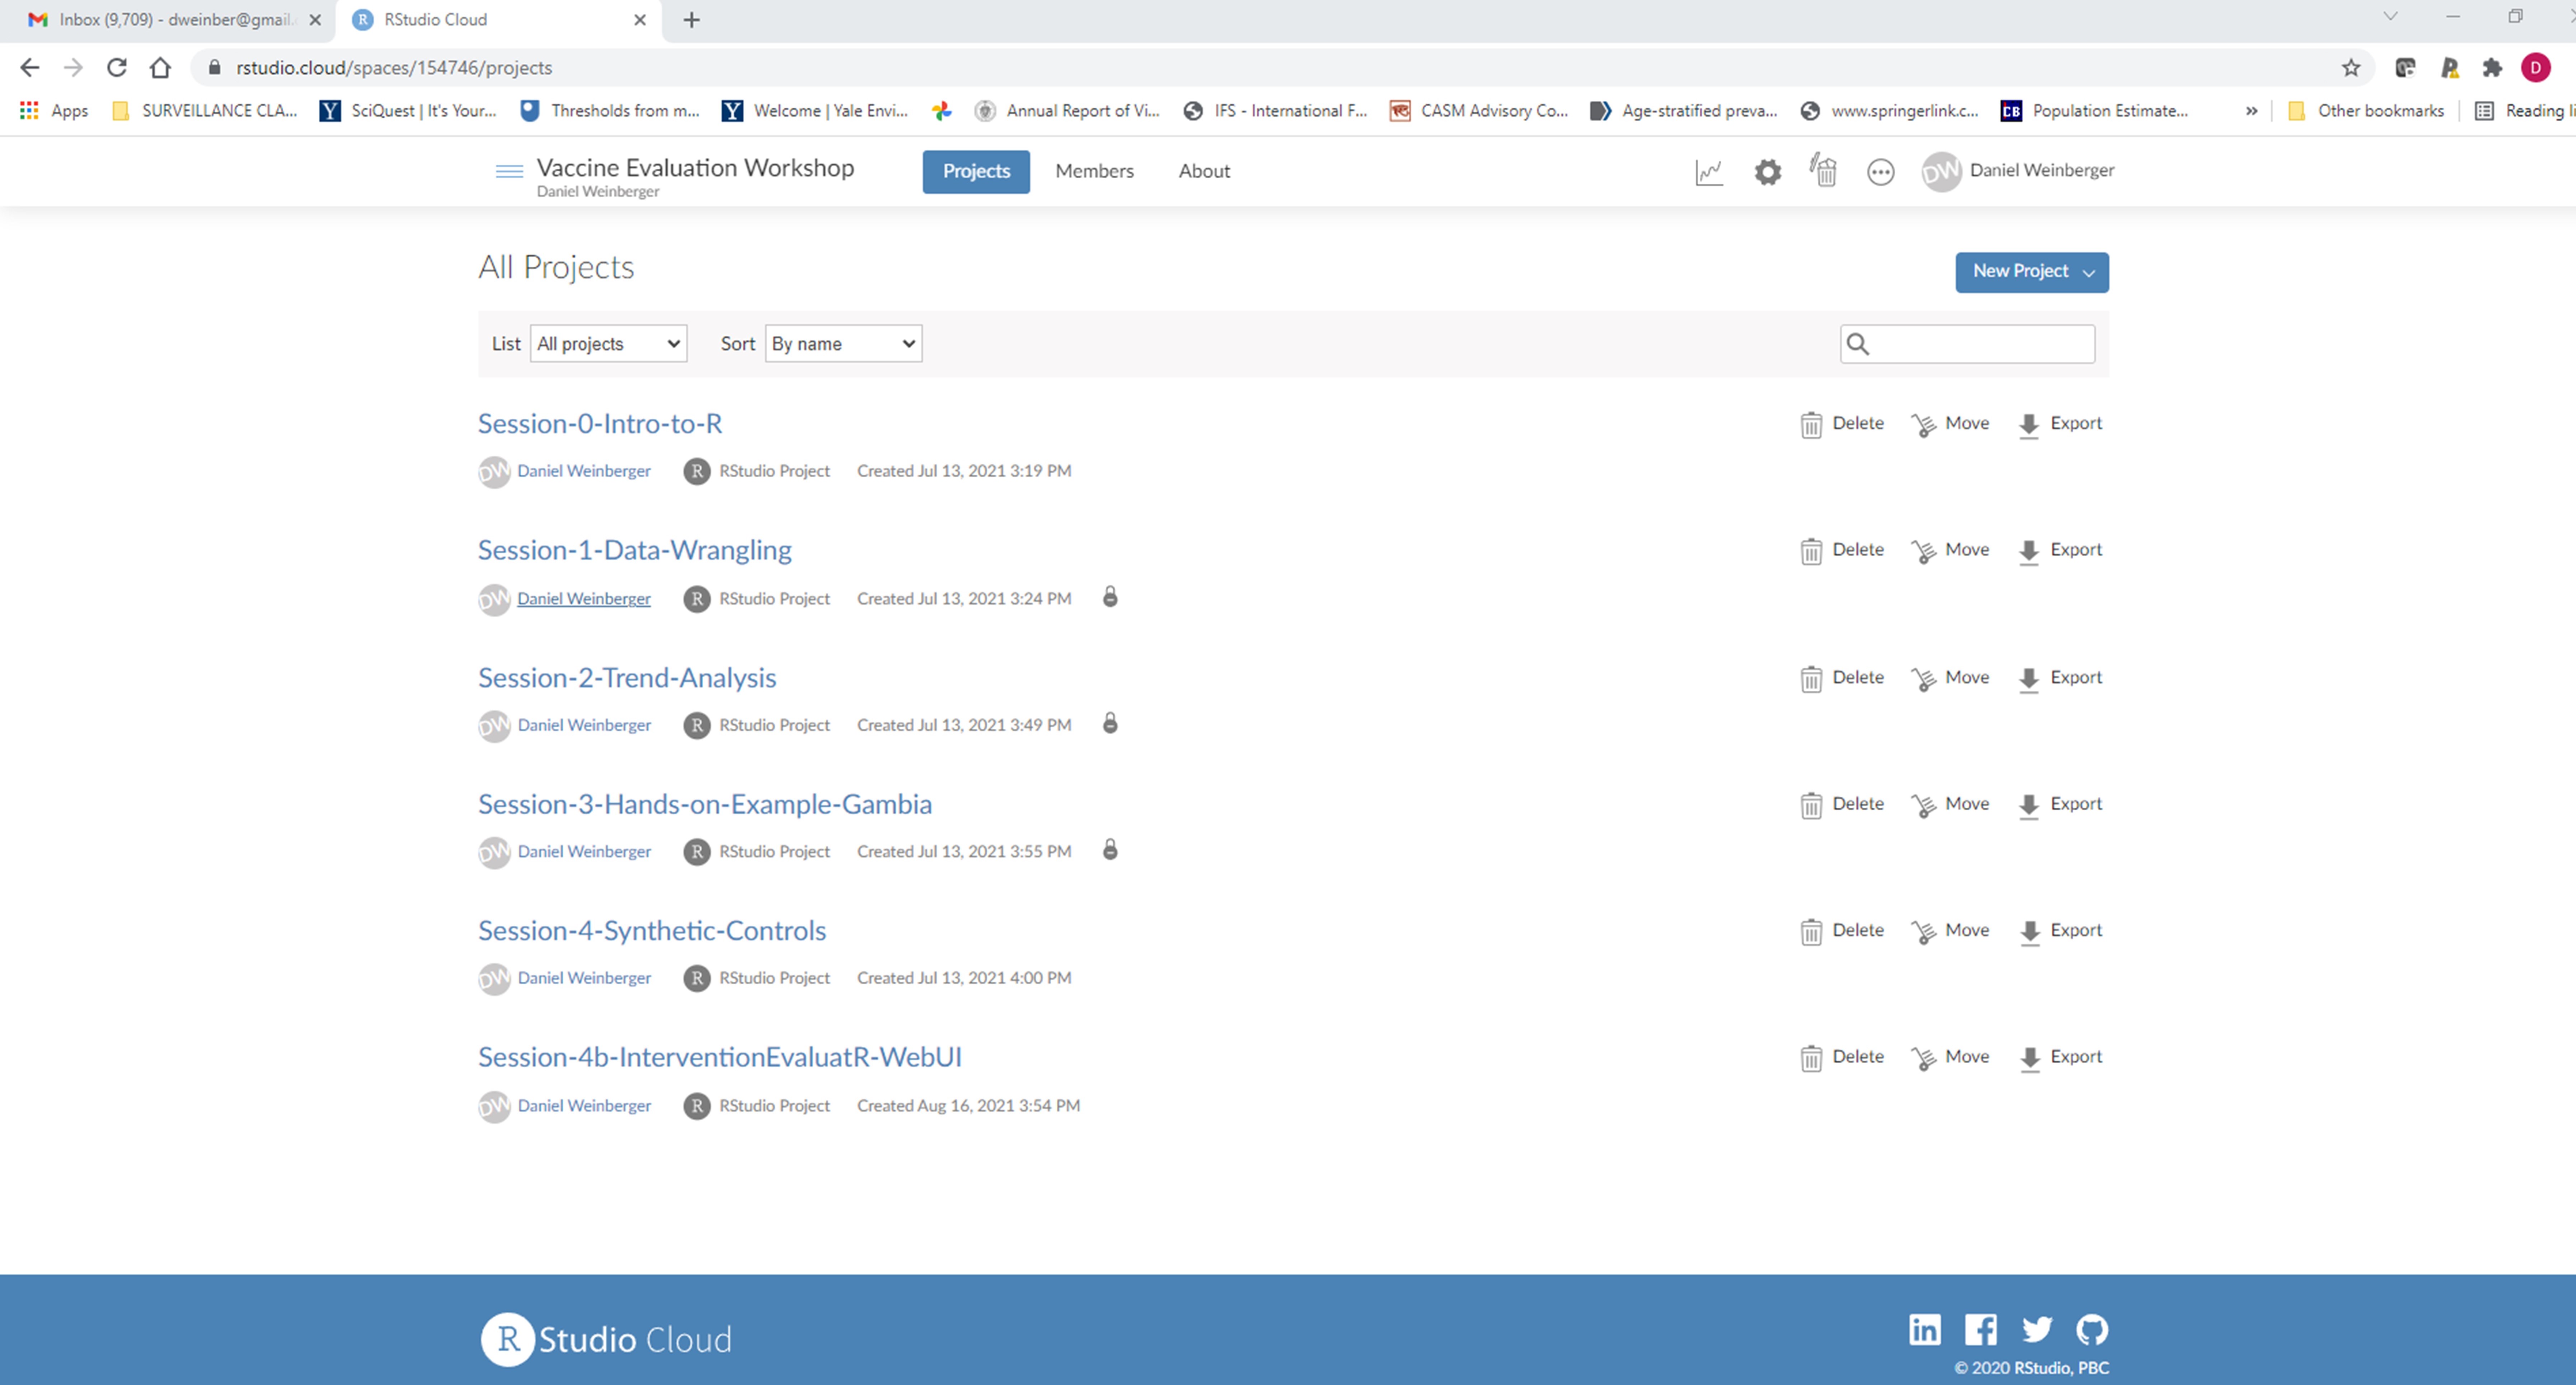Open the Session-1-Data-Wrangling project

coord(634,550)
